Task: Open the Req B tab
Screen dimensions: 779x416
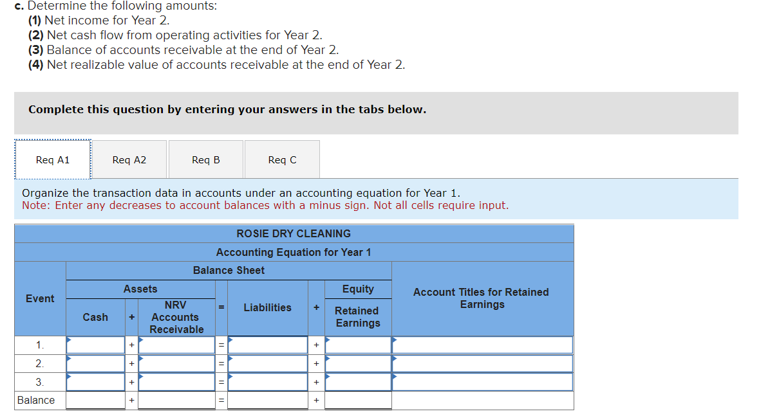Action: [x=206, y=159]
